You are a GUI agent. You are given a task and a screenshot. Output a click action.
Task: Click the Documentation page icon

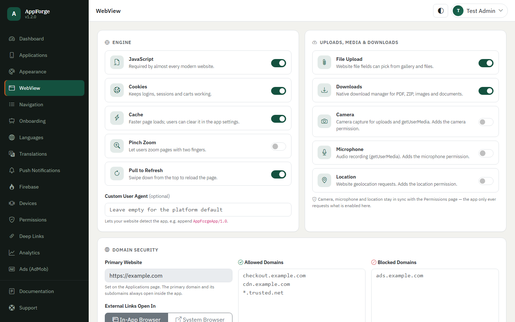point(12,291)
